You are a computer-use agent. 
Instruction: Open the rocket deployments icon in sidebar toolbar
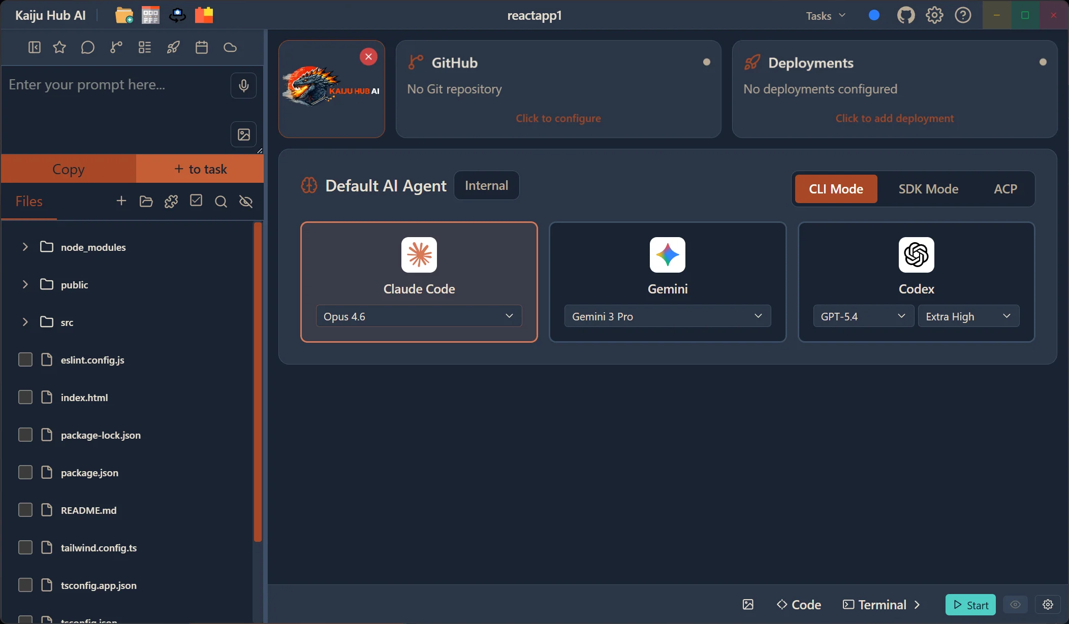pos(173,47)
